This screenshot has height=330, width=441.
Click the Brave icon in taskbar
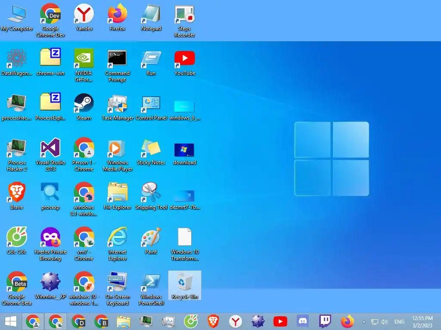coord(213,321)
